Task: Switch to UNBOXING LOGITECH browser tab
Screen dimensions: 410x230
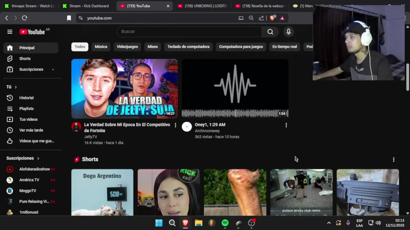Action: pos(203,6)
